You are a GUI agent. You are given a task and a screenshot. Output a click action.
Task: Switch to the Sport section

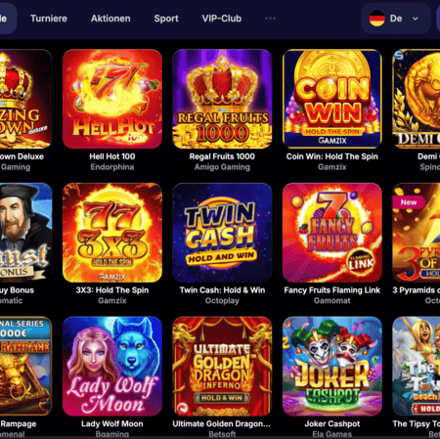[x=166, y=19]
